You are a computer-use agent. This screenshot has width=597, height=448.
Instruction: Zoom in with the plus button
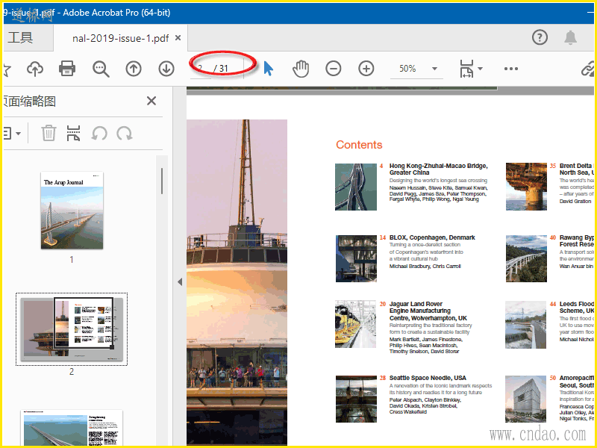tap(366, 69)
